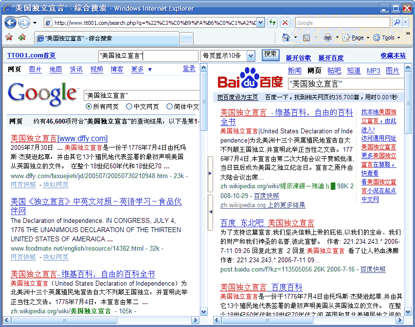Click the 搜索 search button
This screenshot has width=415, height=327.
pyautogui.click(x=271, y=54)
